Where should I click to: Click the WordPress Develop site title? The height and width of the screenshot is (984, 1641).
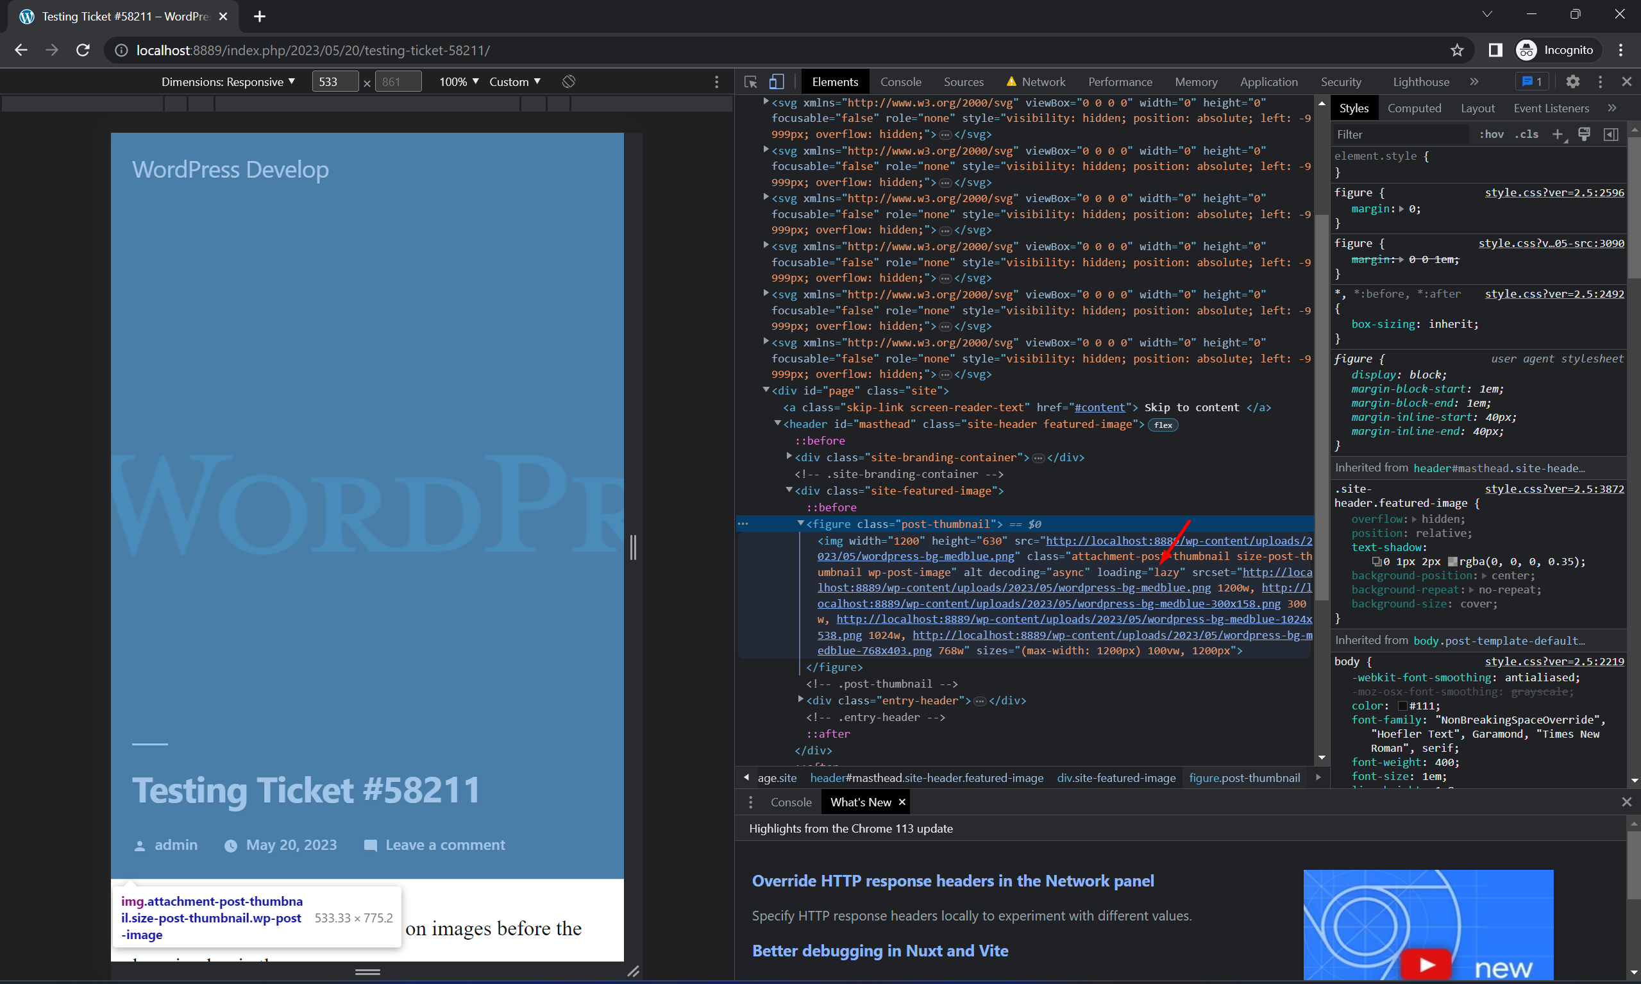[x=230, y=170]
